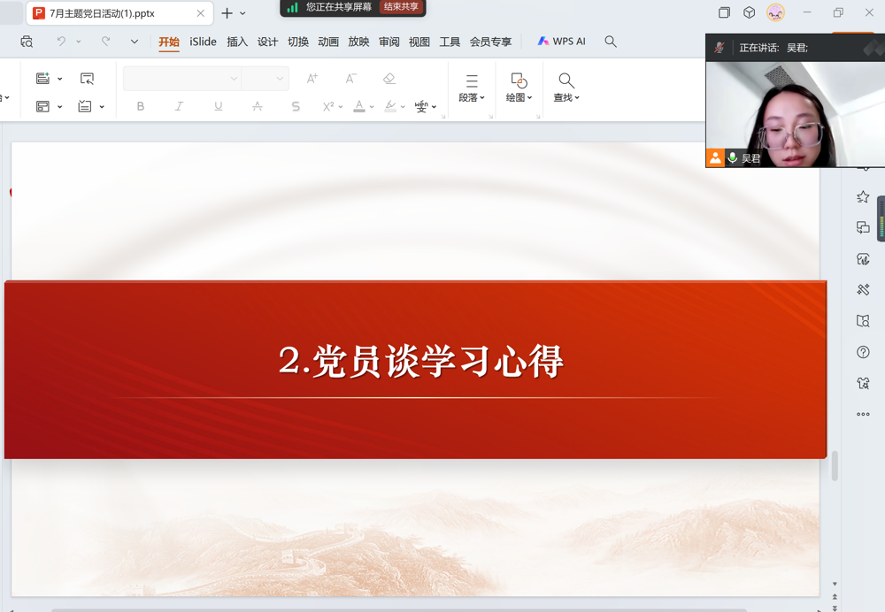885x612 pixels.
Task: Toggle underline formatting
Action: click(x=217, y=106)
